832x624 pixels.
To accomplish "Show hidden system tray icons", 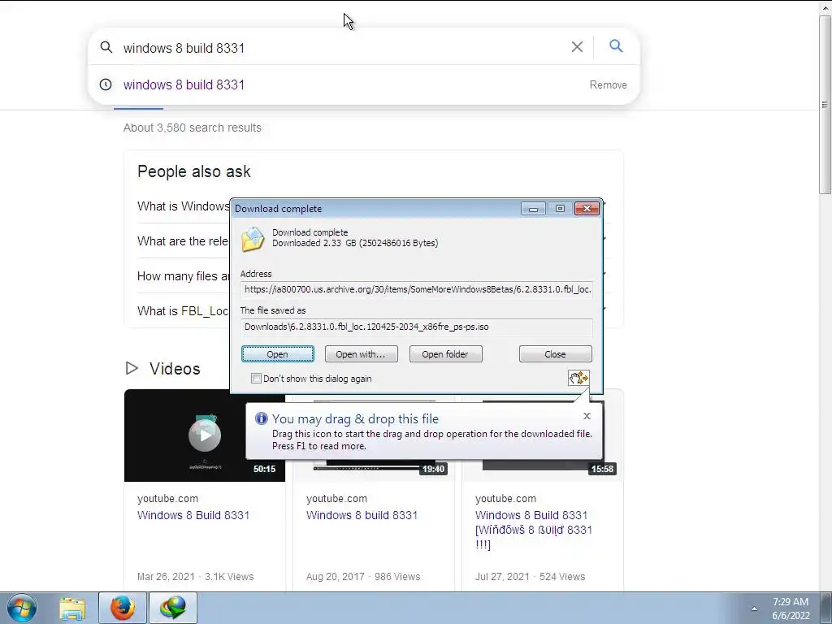I will pyautogui.click(x=754, y=609).
